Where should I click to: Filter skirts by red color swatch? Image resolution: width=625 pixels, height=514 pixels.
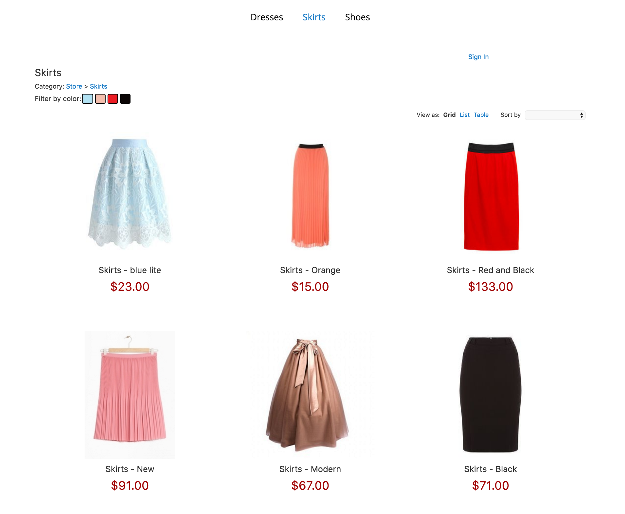coord(113,99)
